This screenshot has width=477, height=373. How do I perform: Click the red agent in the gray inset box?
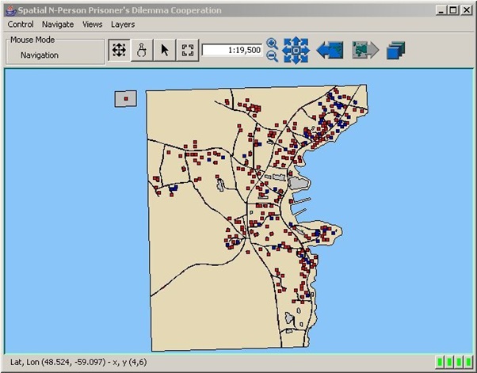[126, 98]
